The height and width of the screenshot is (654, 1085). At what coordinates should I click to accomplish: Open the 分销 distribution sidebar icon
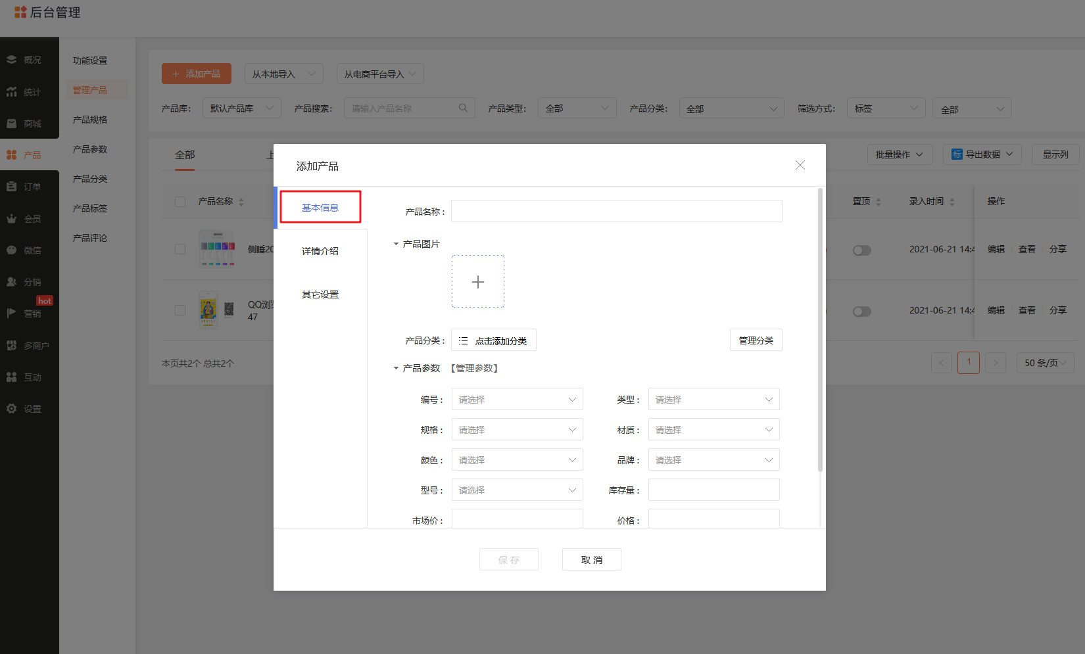pyautogui.click(x=12, y=282)
